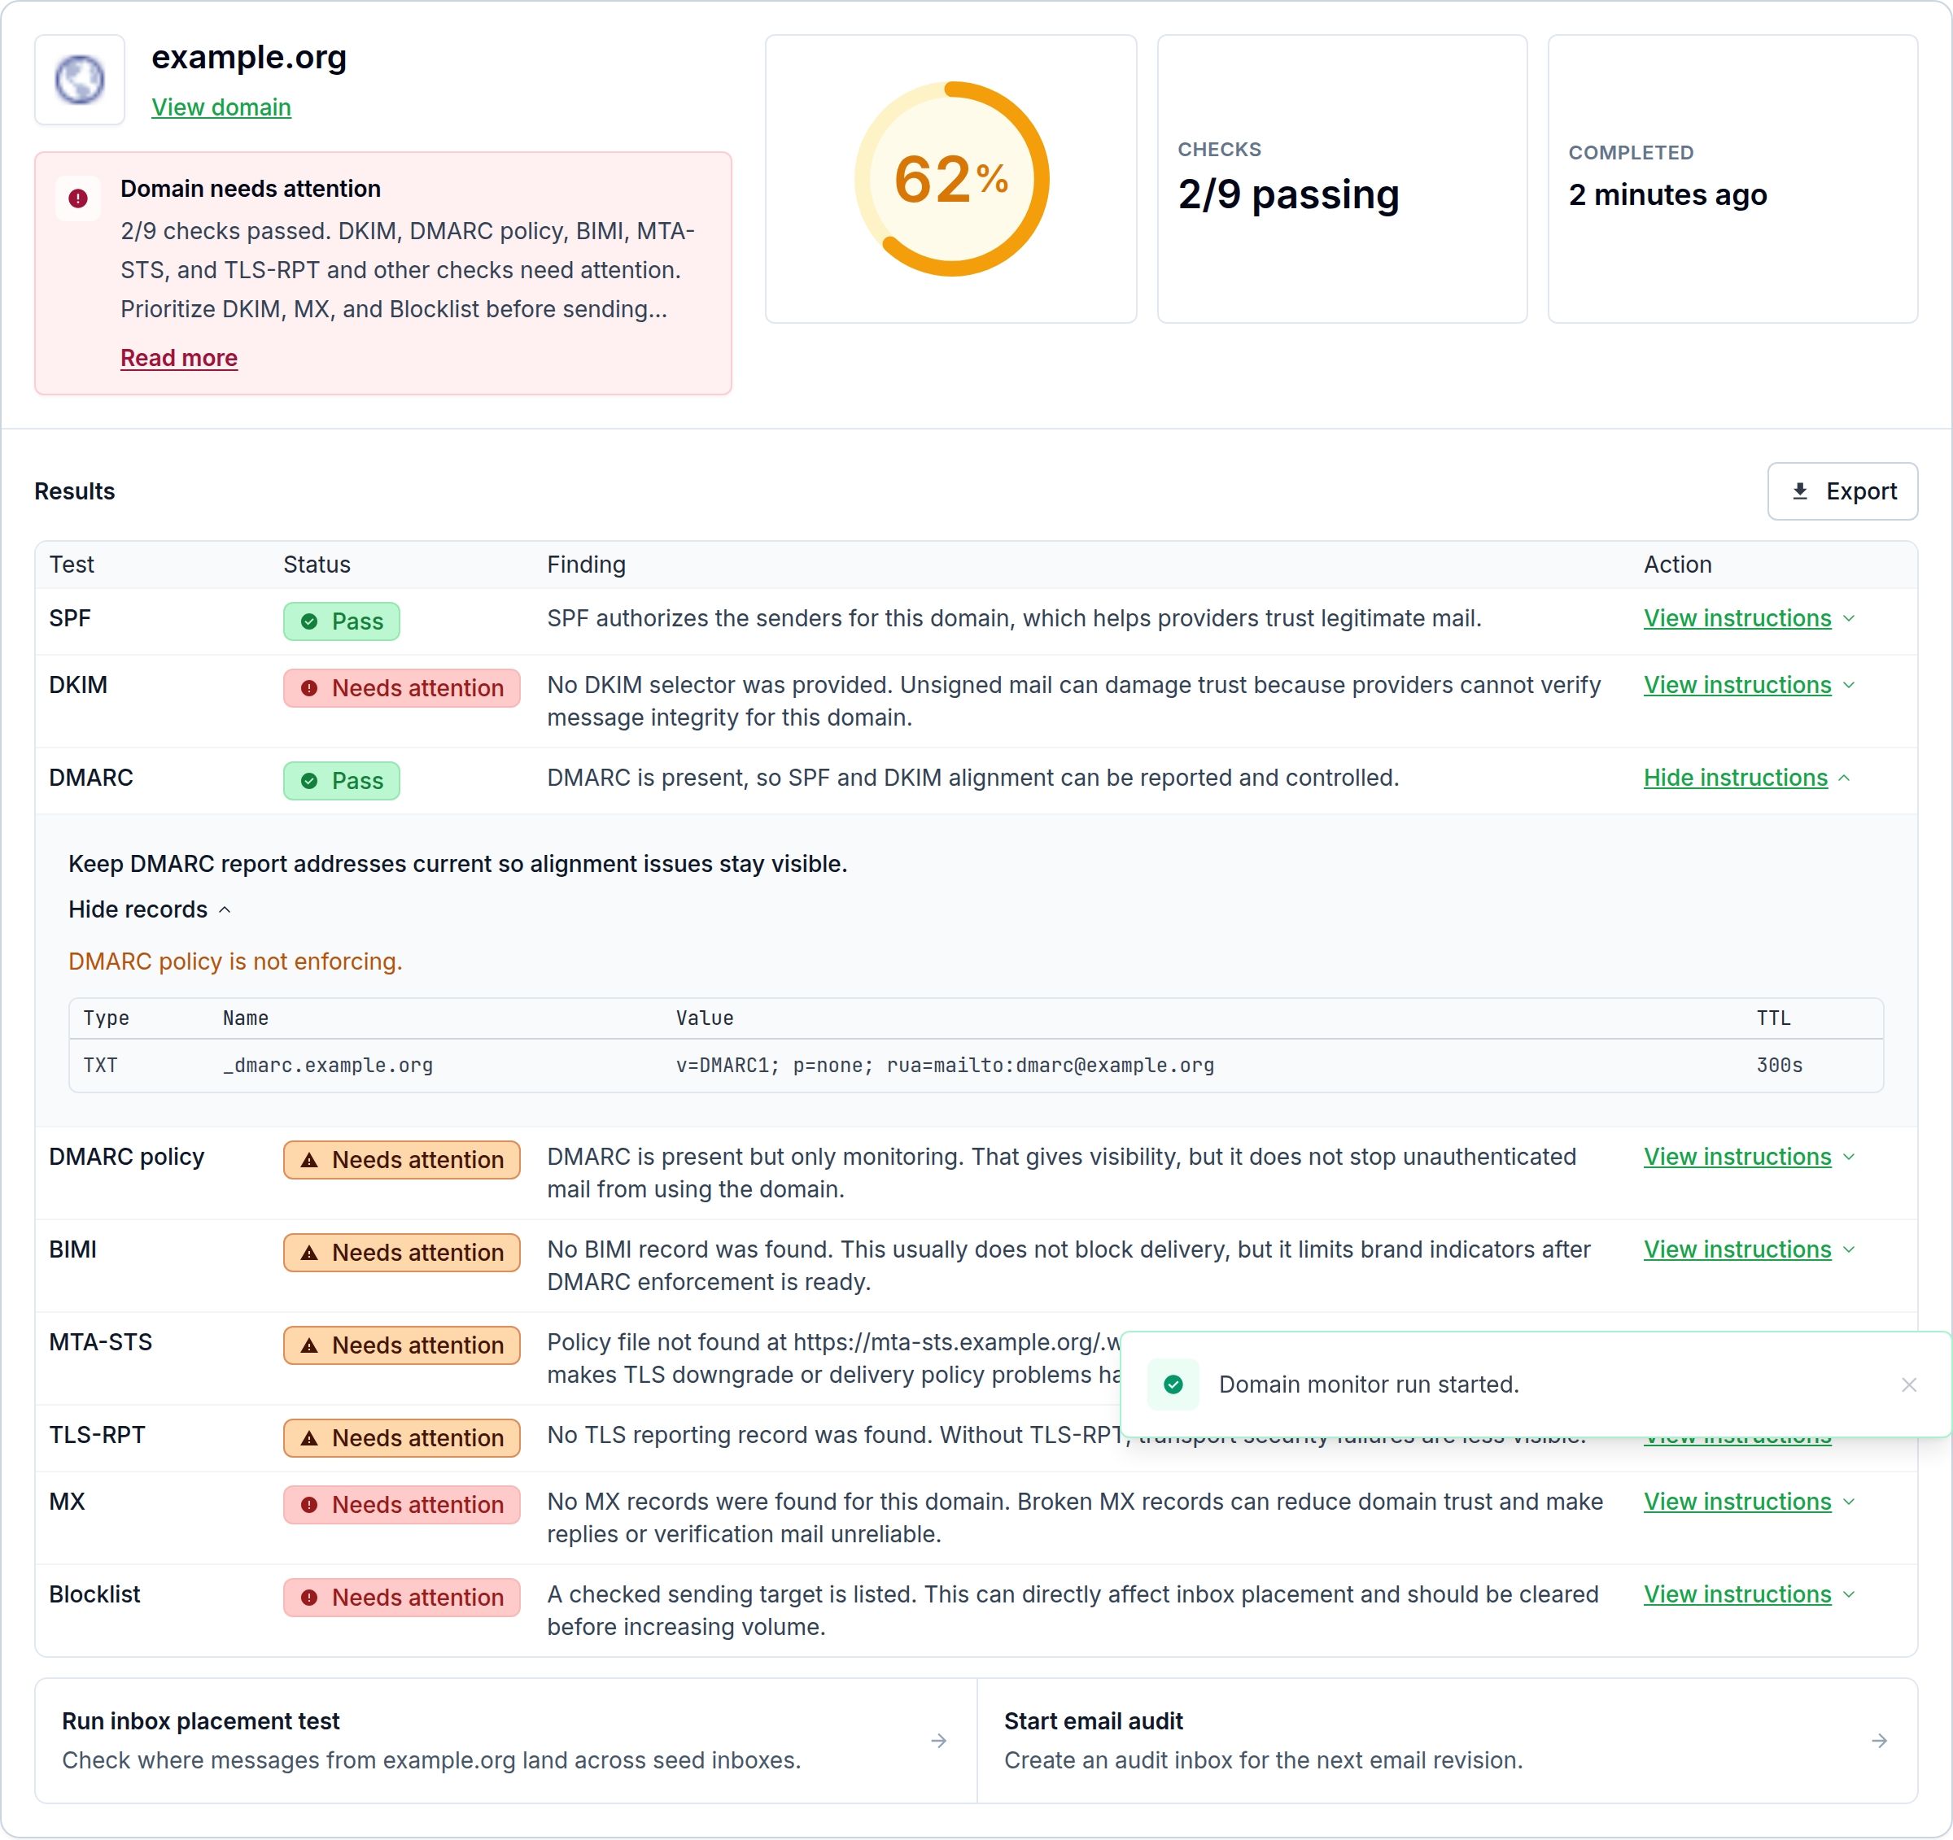Click arrow icon on Start email audit
The image size is (1953, 1840).
pos(1879,1741)
